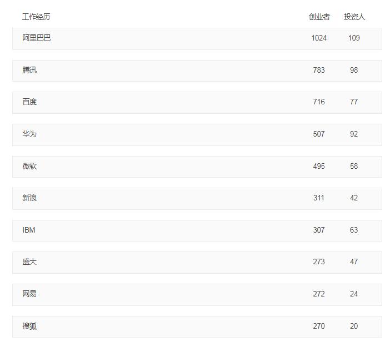The height and width of the screenshot is (342, 390).
Task: Open the 盛大 company link
Action: [x=30, y=262]
